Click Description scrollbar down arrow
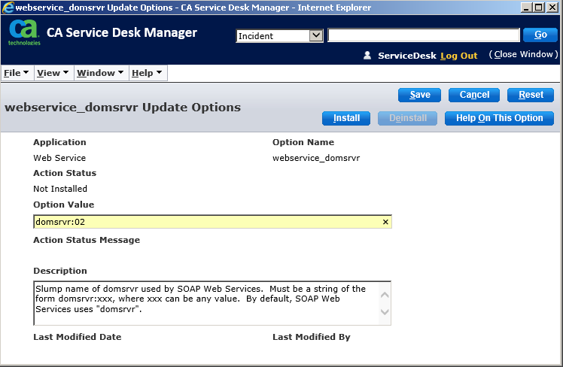This screenshot has height=367, width=563. [x=385, y=312]
